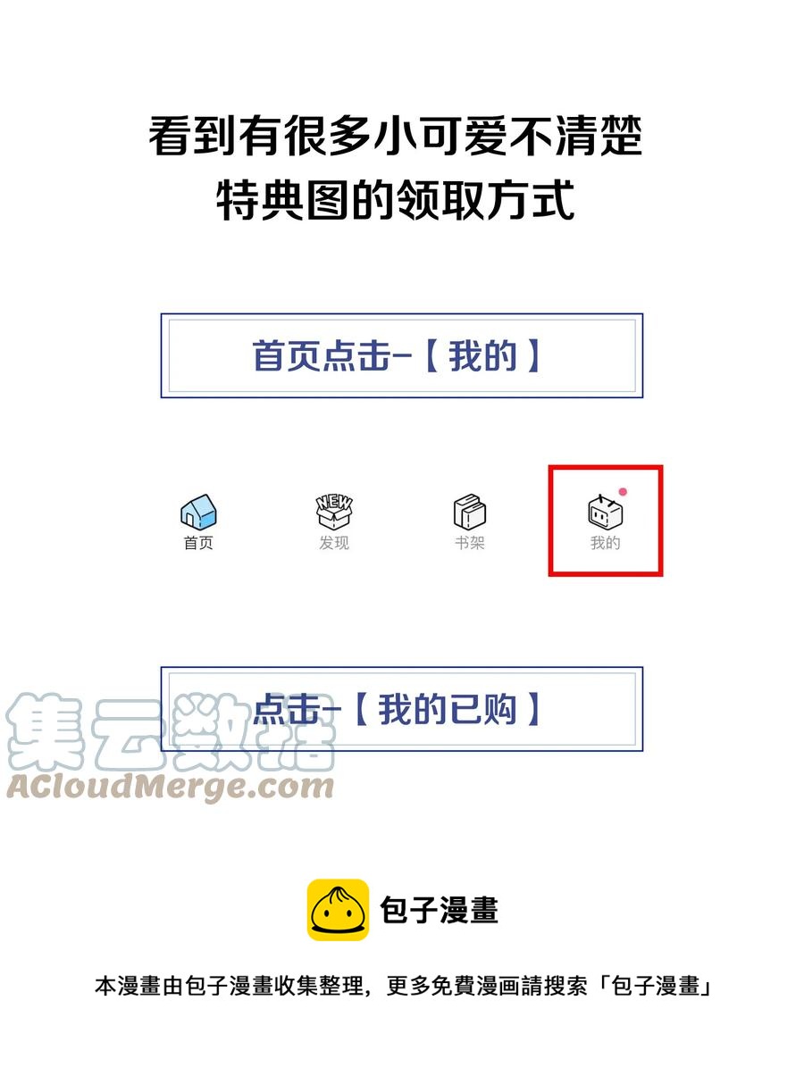The height and width of the screenshot is (1067, 804).
Task: Click the red highlight frame around 我的
Action: click(x=605, y=521)
